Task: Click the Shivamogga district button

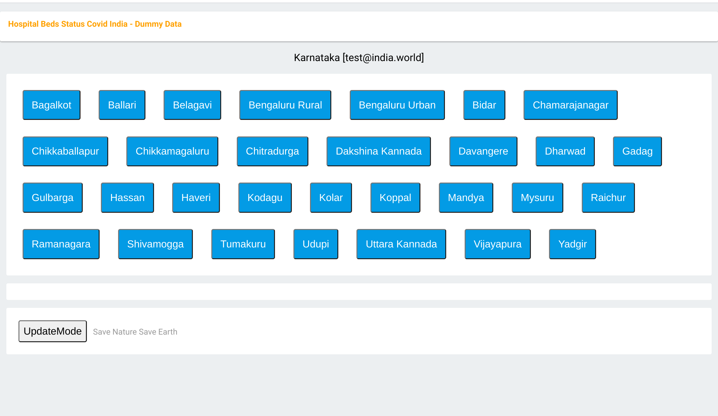Action: (x=155, y=244)
